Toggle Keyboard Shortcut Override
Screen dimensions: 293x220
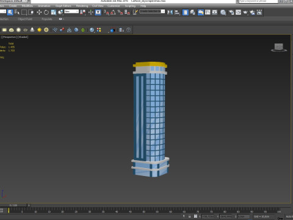(98, 12)
